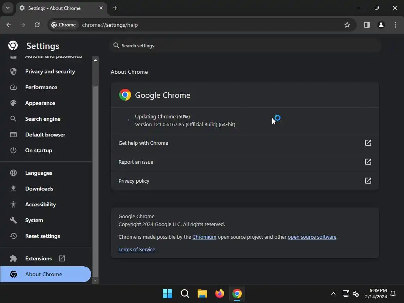Open Privacy and security settings
Image resolution: width=404 pixels, height=303 pixels.
click(x=46, y=72)
